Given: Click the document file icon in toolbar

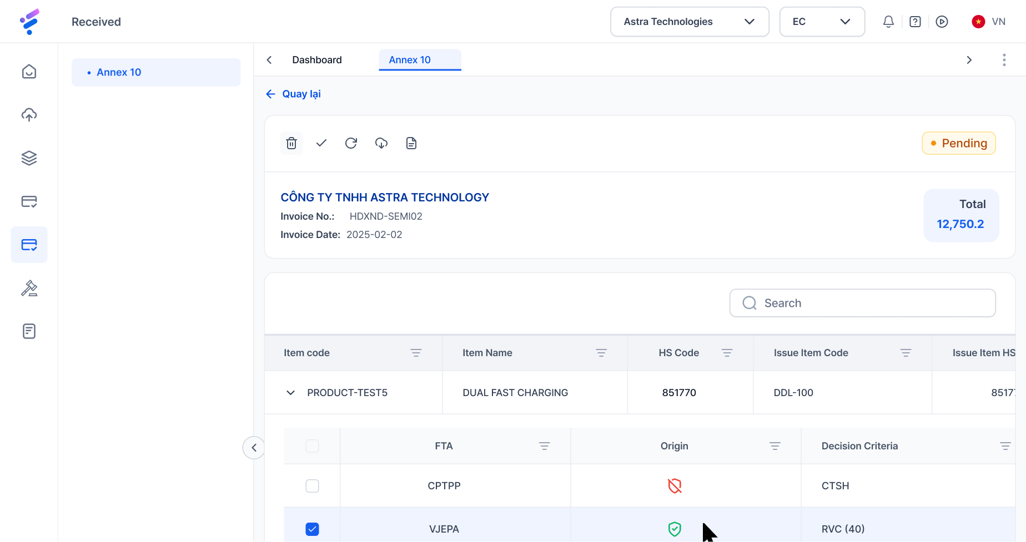Looking at the screenshot, I should [411, 143].
